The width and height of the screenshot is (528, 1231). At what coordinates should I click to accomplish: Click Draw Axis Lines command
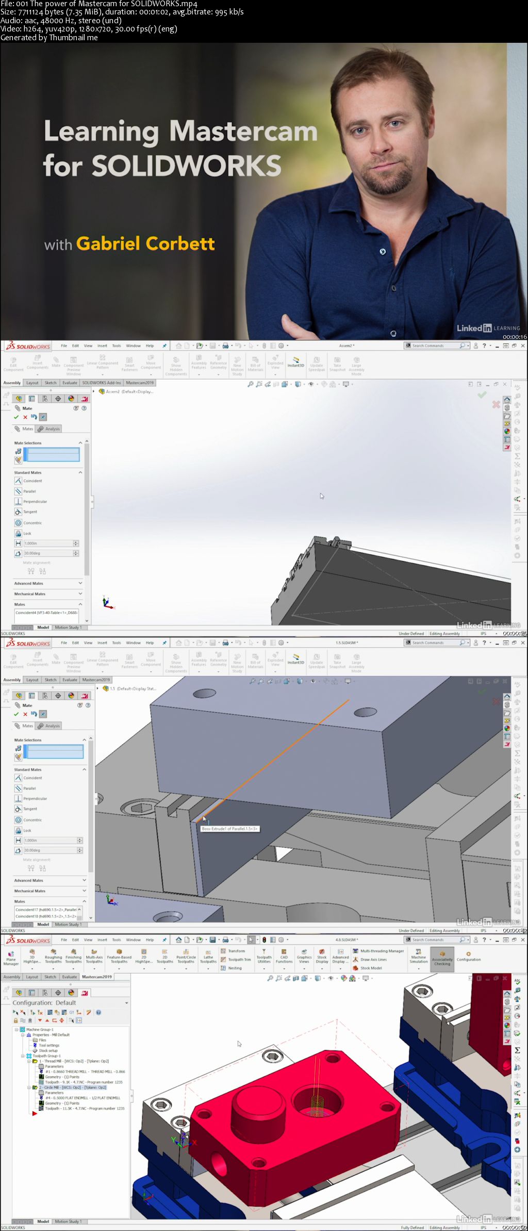click(370, 960)
